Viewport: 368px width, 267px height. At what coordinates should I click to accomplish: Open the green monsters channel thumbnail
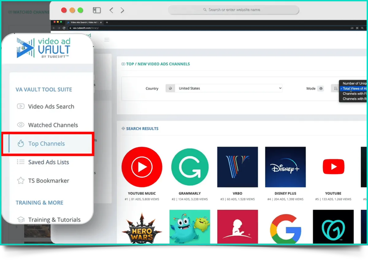tap(190, 226)
